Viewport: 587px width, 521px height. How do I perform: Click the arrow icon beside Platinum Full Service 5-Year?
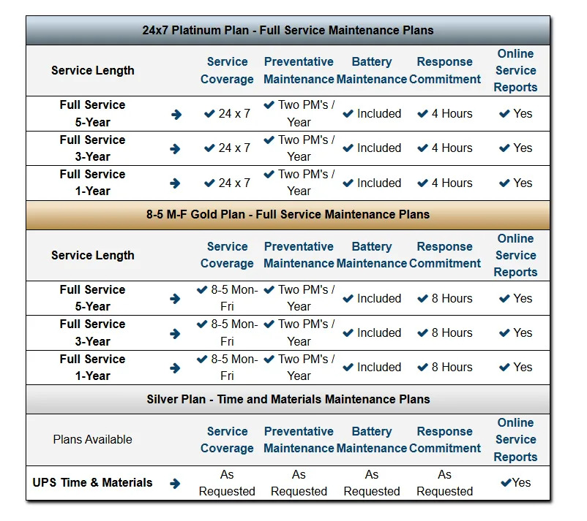(x=176, y=115)
